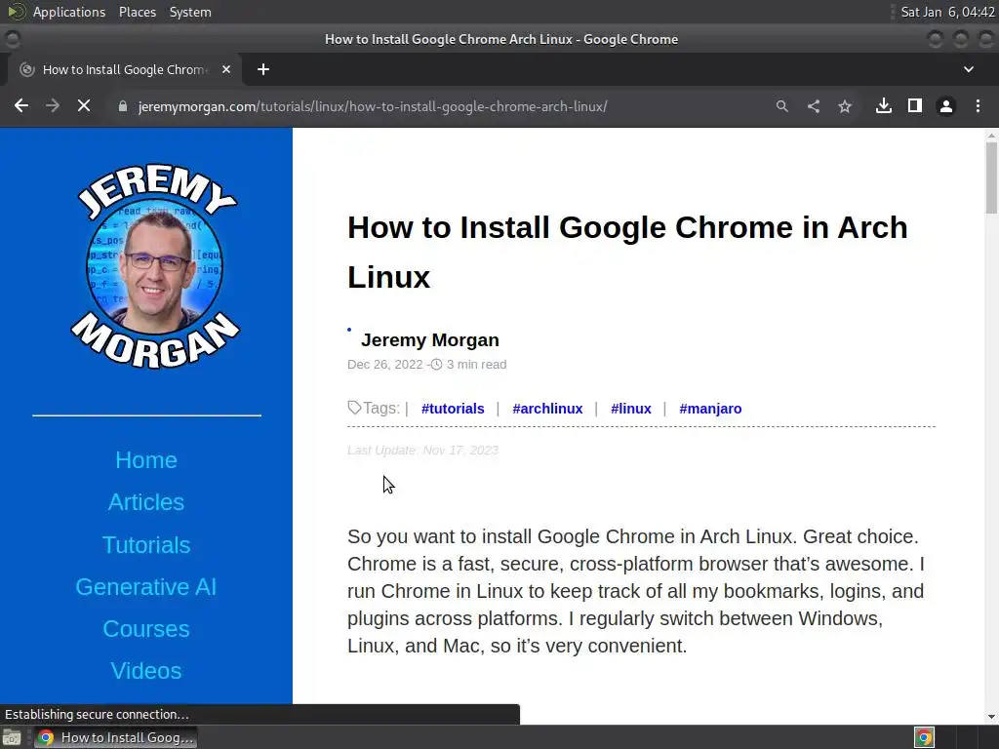
Task: View site security lock info
Action: pyautogui.click(x=122, y=106)
